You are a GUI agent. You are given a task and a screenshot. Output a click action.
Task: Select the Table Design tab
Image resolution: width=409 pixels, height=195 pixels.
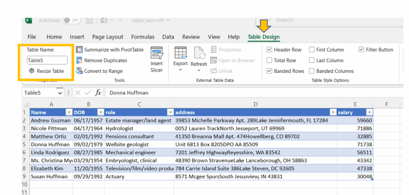264,37
